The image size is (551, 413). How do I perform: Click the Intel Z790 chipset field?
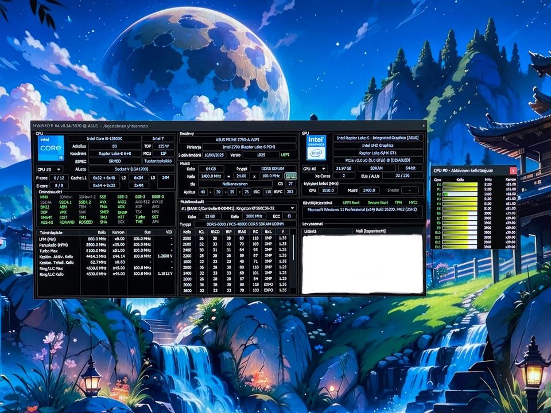click(x=249, y=147)
